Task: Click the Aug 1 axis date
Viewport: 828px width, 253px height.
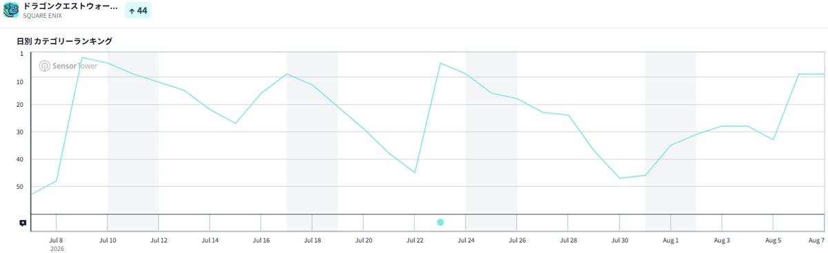Action: pyautogui.click(x=671, y=241)
